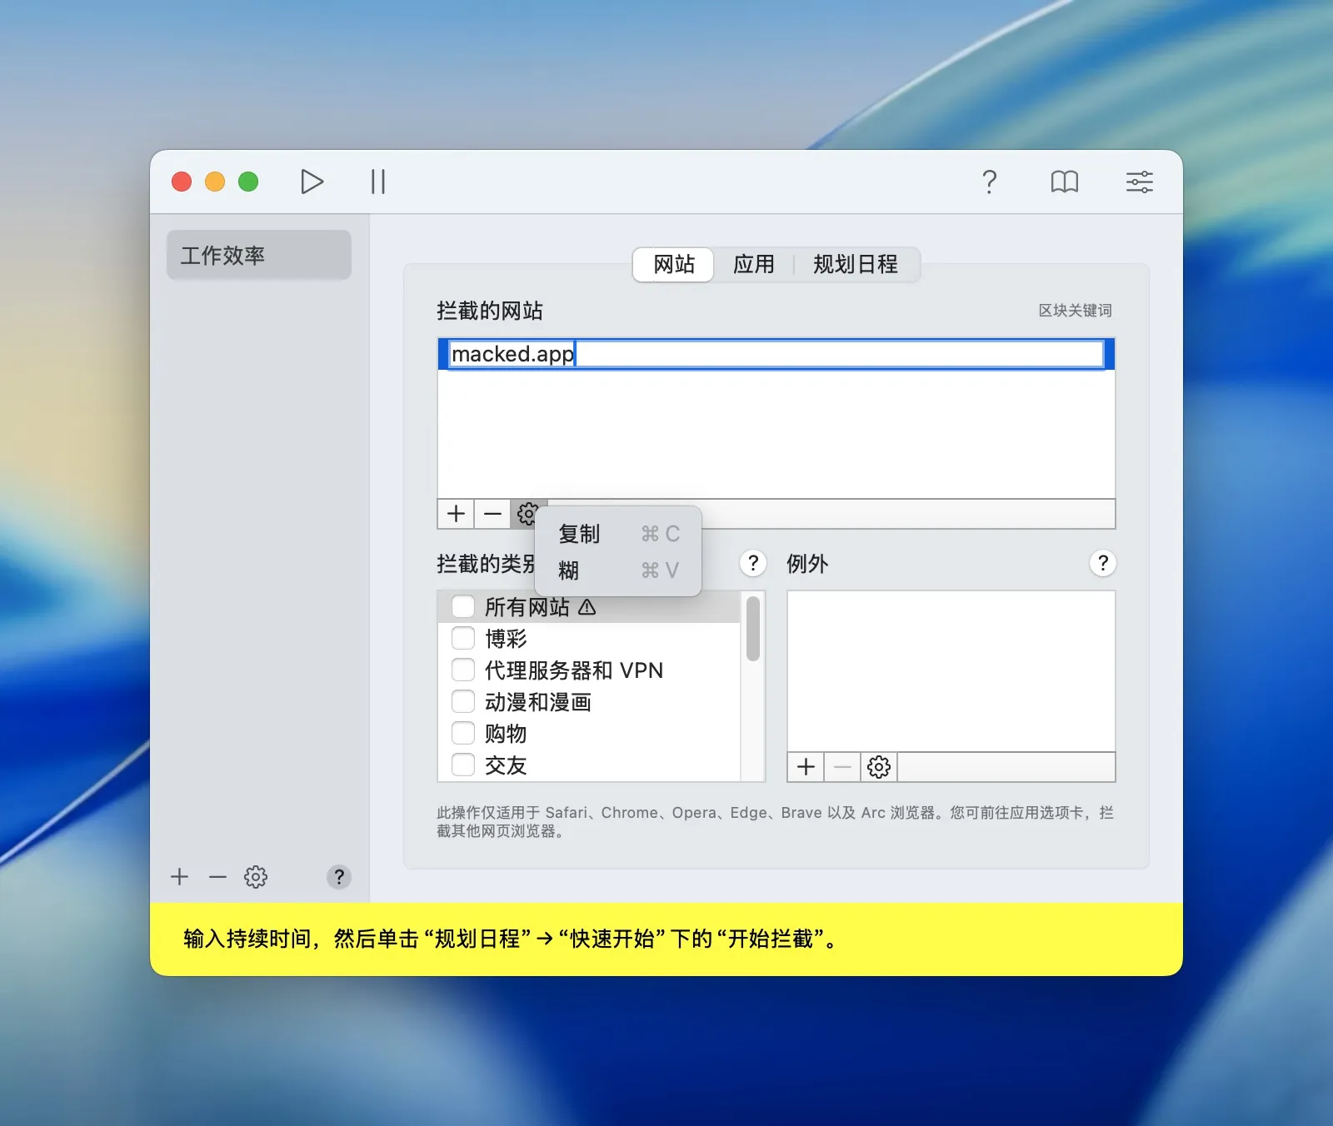Screen dimensions: 1333x1126
Task: Tick the 博彩 category checkbox
Action: click(463, 639)
